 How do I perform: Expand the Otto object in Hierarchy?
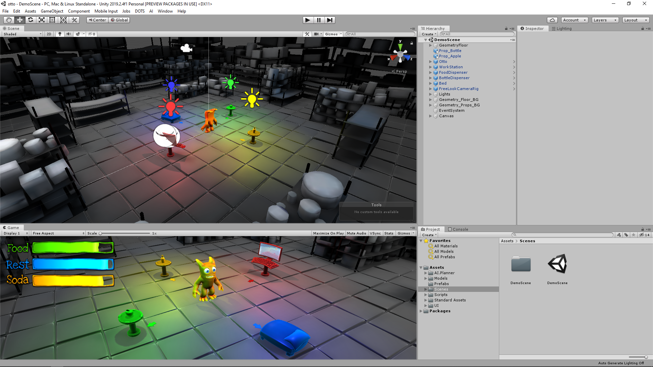431,62
